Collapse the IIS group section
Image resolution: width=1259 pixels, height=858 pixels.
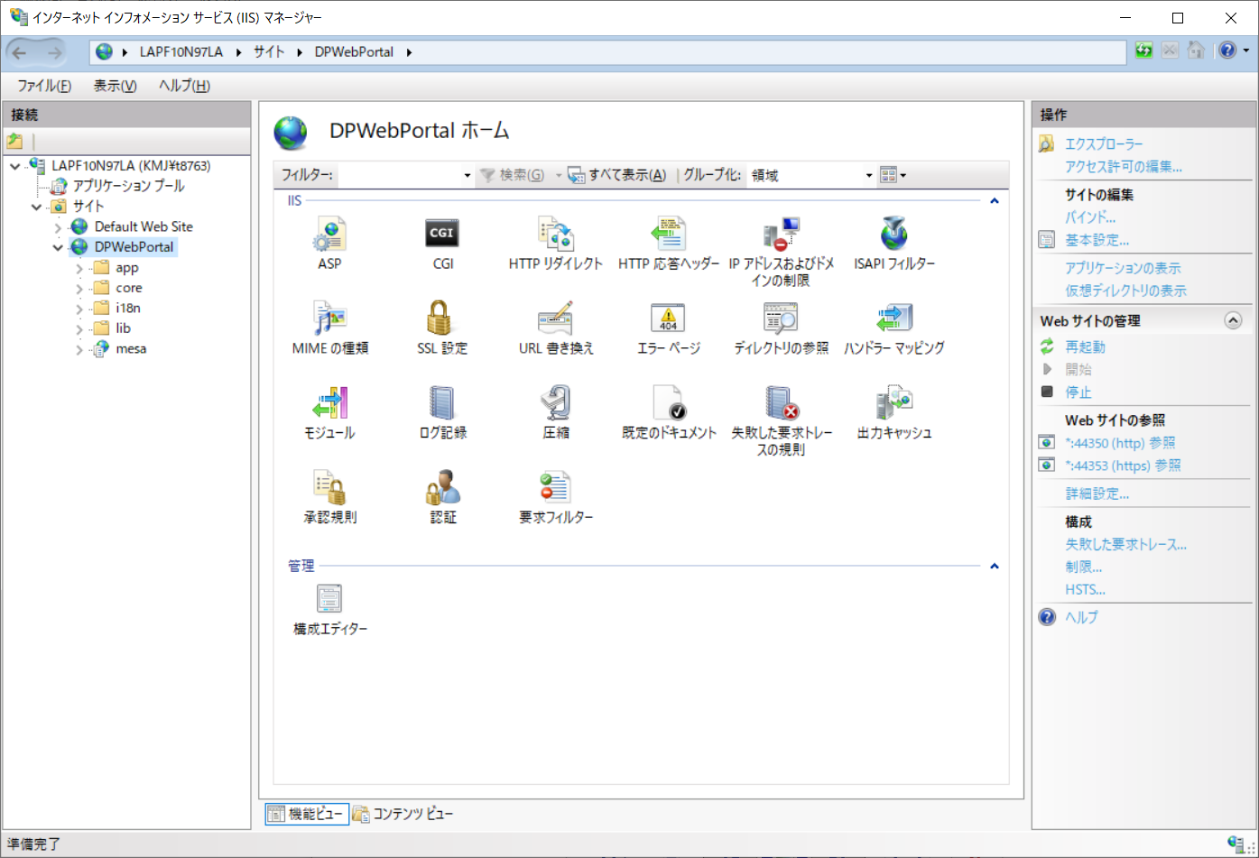point(995,200)
